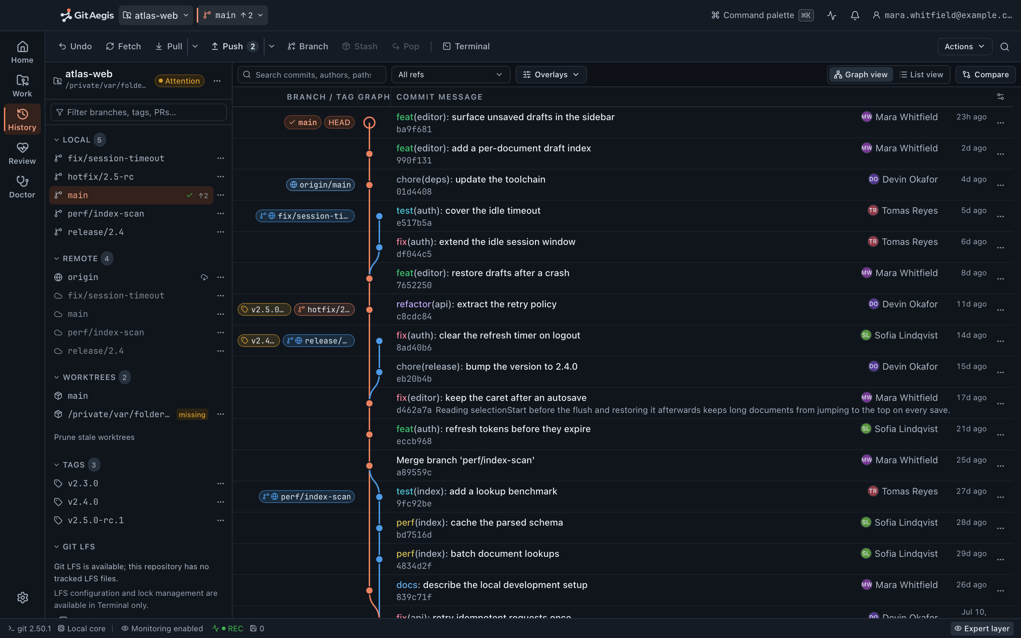Open more options for perf/index-scan local branch

pos(220,213)
